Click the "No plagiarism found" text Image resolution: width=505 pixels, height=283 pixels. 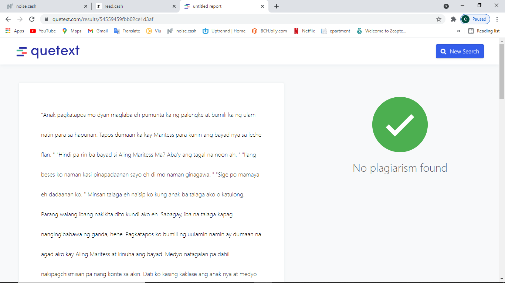click(x=400, y=168)
